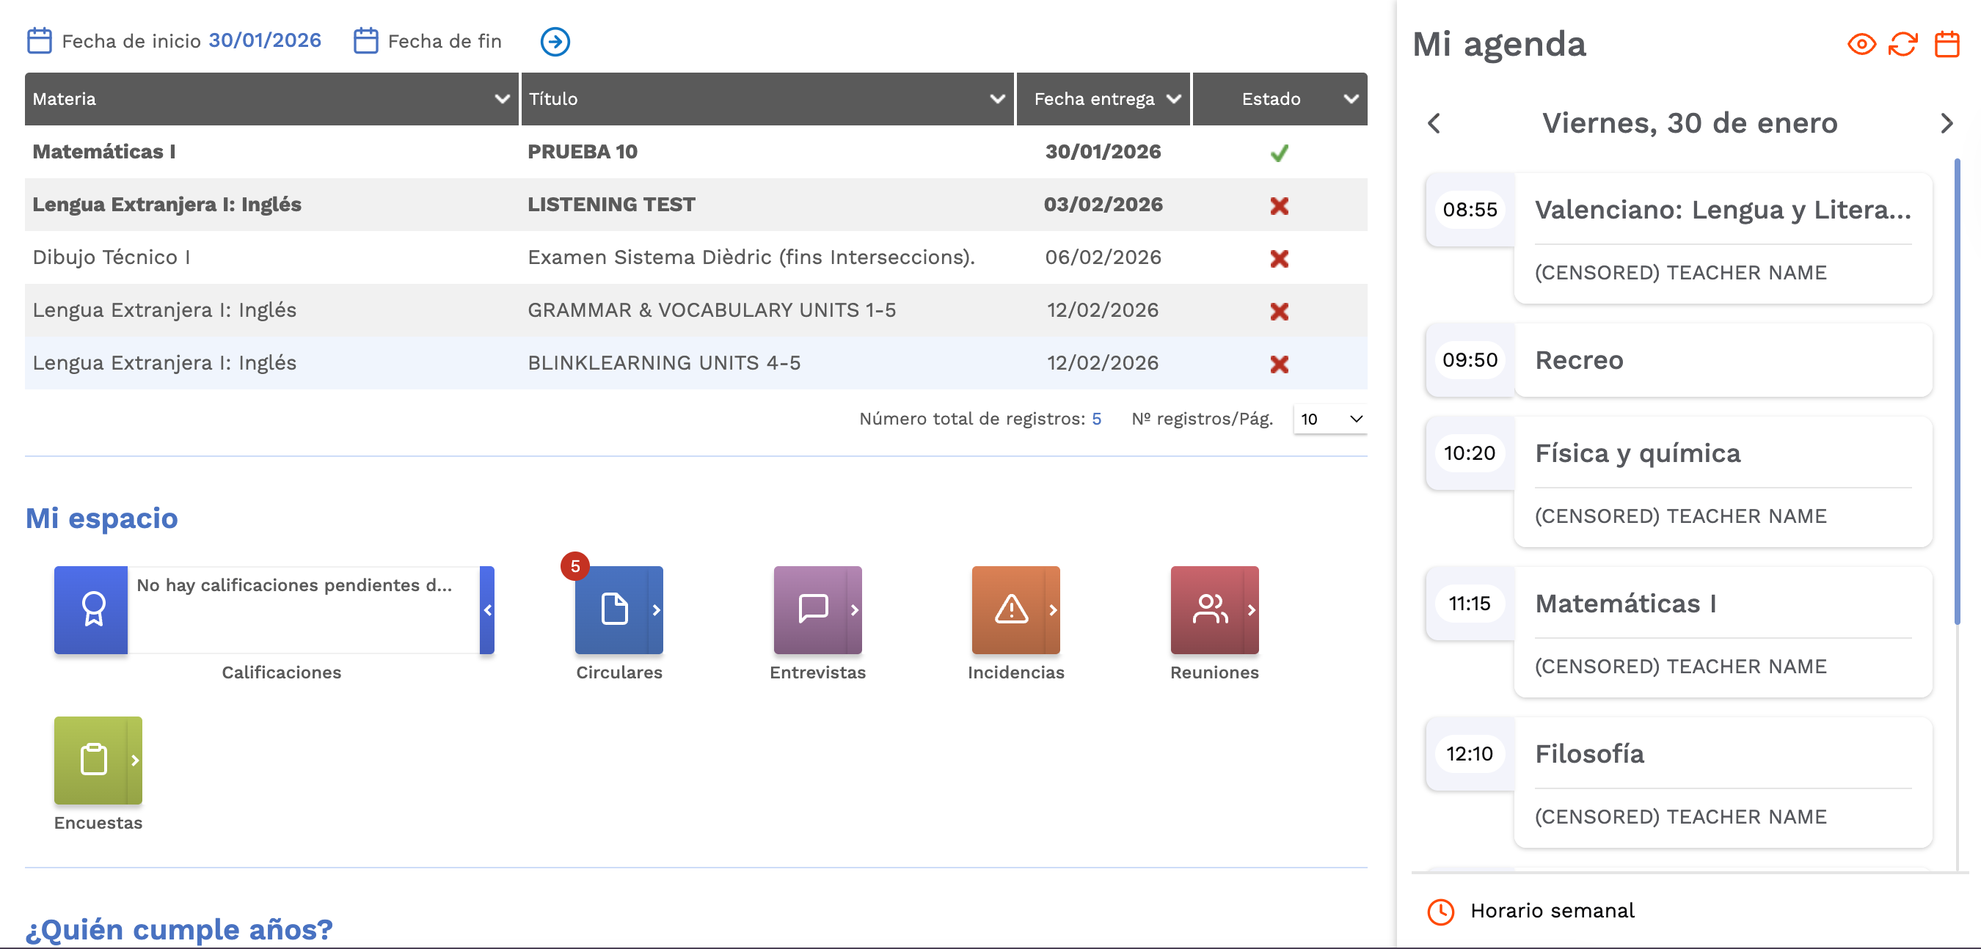Viewport: 1981px width, 949px height.
Task: Open the registros per page selector
Action: pos(1329,419)
